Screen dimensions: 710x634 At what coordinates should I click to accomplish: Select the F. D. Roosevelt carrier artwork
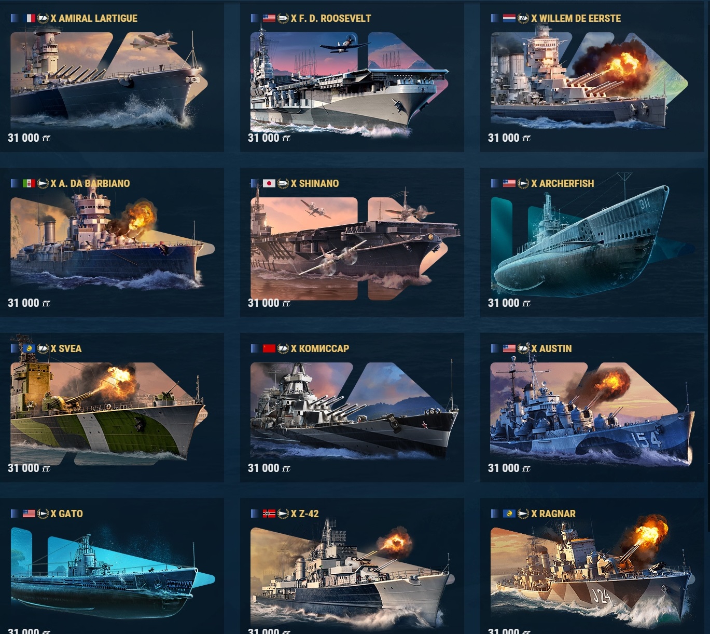click(x=349, y=80)
